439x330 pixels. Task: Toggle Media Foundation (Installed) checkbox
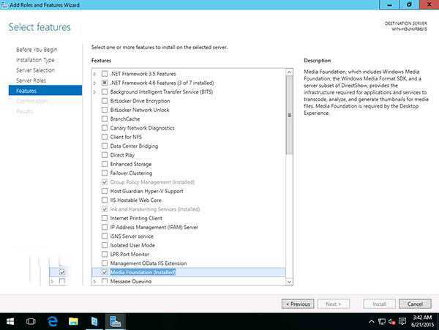(105, 272)
